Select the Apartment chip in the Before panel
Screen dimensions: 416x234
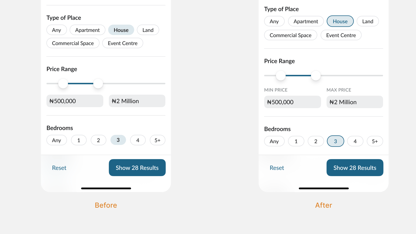pyautogui.click(x=87, y=30)
